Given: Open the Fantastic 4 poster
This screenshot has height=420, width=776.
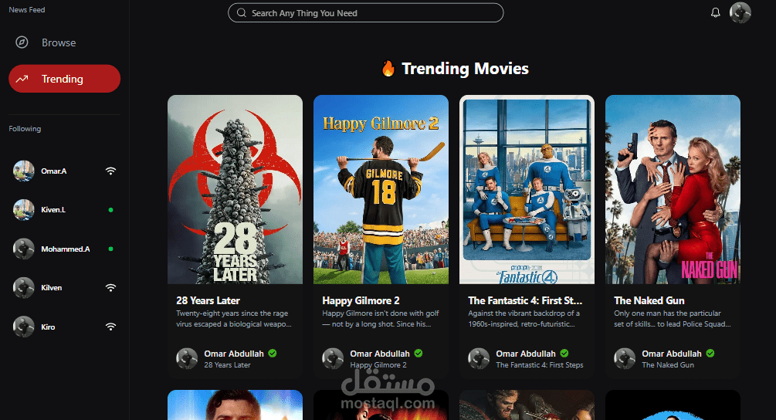Looking at the screenshot, I should click(x=527, y=189).
